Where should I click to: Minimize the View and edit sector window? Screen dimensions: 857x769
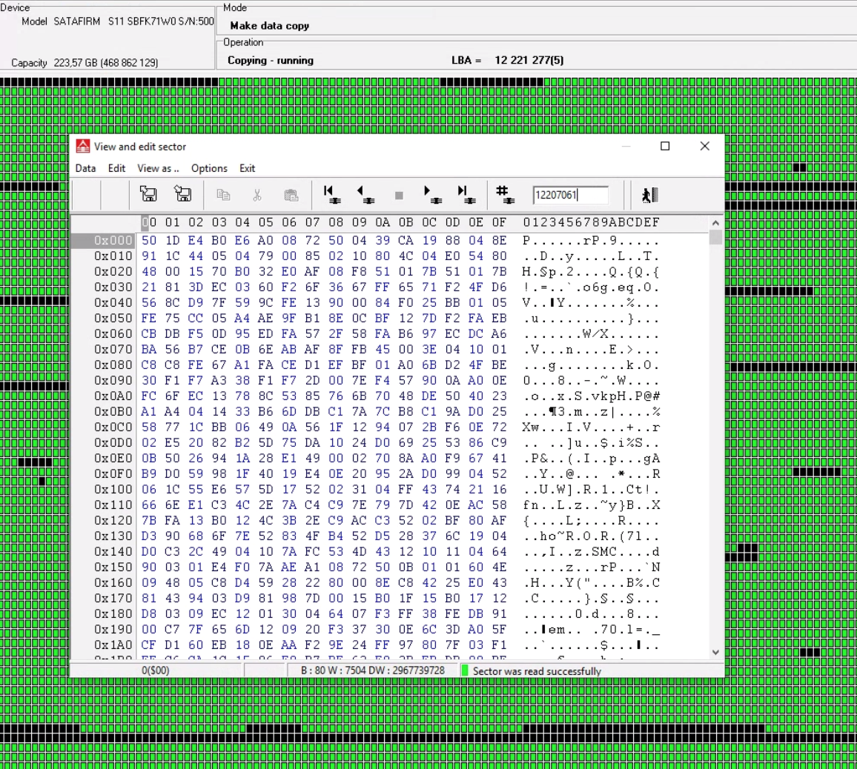[x=626, y=146]
